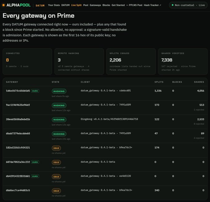Open the Gateways nav item

[95, 5]
